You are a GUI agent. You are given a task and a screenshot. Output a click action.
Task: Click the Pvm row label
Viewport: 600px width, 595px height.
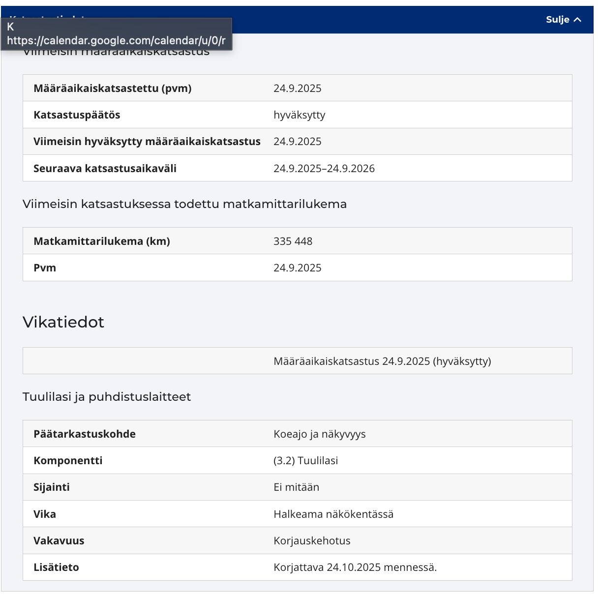[45, 268]
